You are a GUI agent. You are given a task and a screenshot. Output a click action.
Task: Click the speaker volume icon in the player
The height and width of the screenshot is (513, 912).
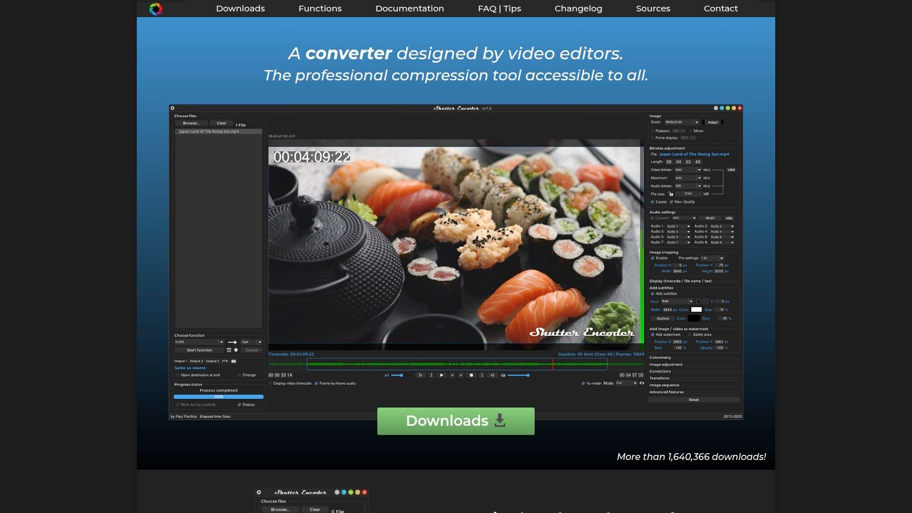pos(503,375)
